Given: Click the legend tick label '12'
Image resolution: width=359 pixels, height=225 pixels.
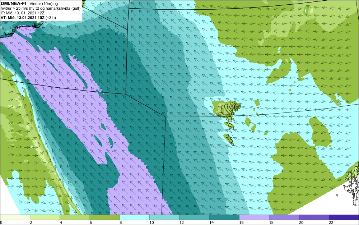Looking at the screenshot, I should [182, 222].
